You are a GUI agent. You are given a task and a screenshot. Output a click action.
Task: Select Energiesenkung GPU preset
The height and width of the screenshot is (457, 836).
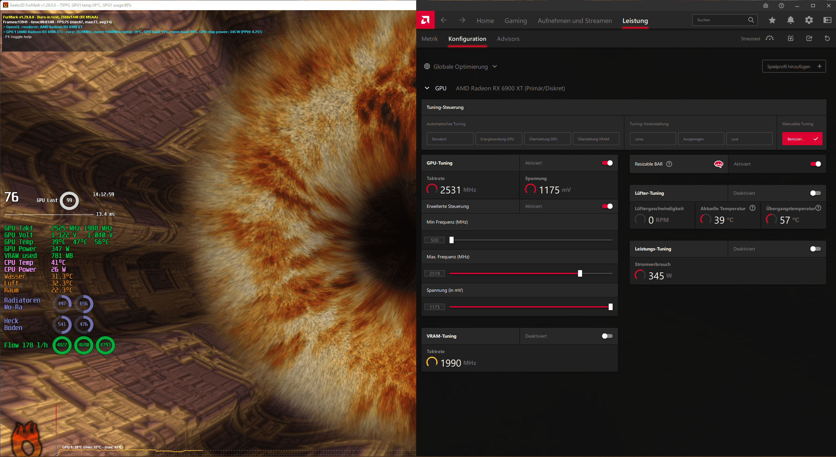tap(499, 139)
